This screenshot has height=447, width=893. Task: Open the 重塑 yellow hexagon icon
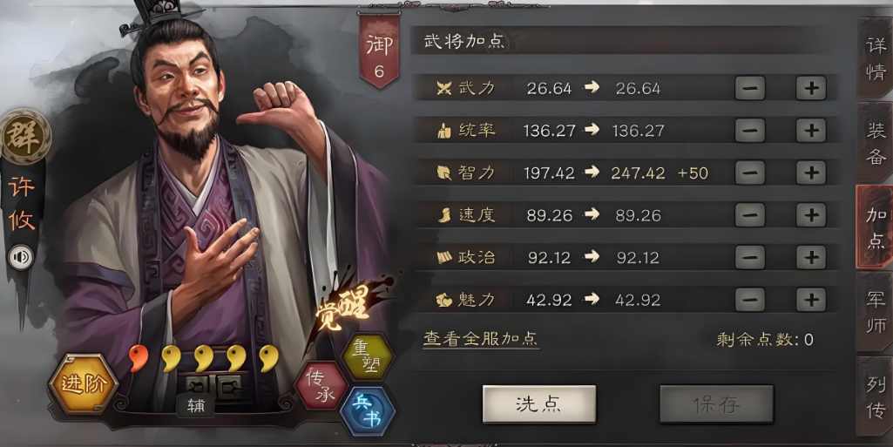point(368,356)
